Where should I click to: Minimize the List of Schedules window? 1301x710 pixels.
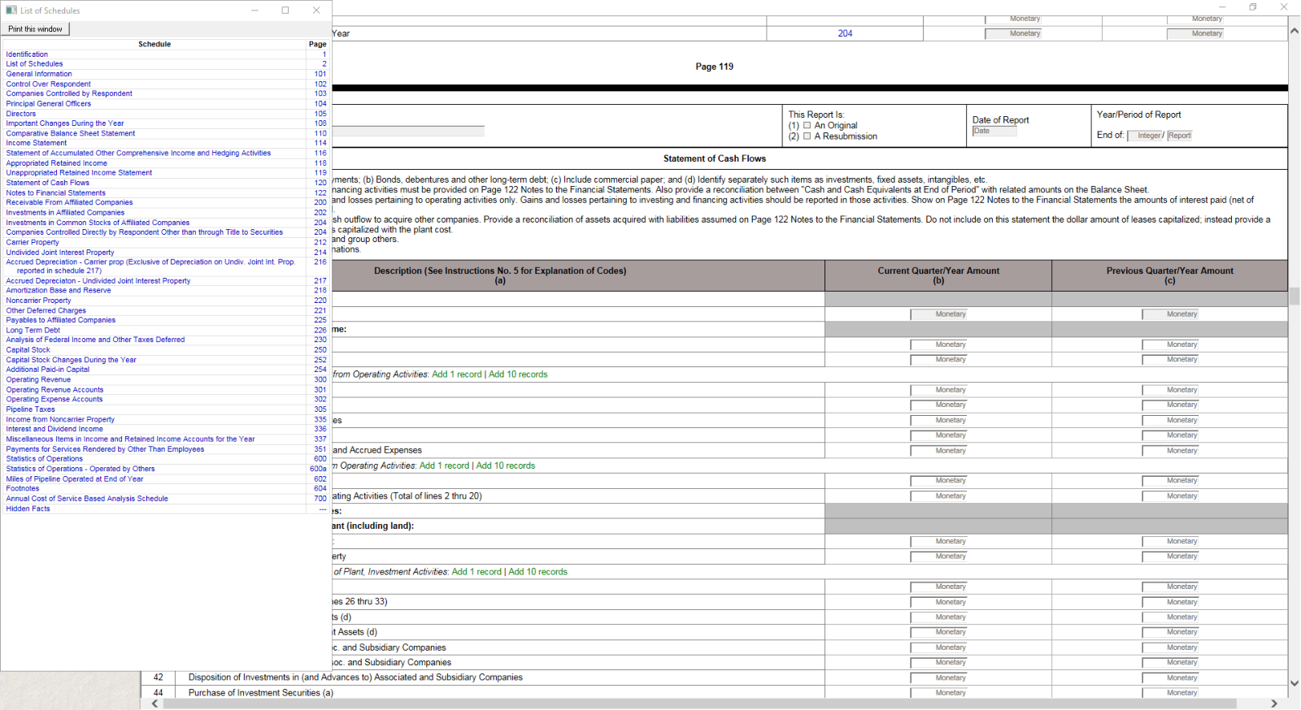click(255, 11)
